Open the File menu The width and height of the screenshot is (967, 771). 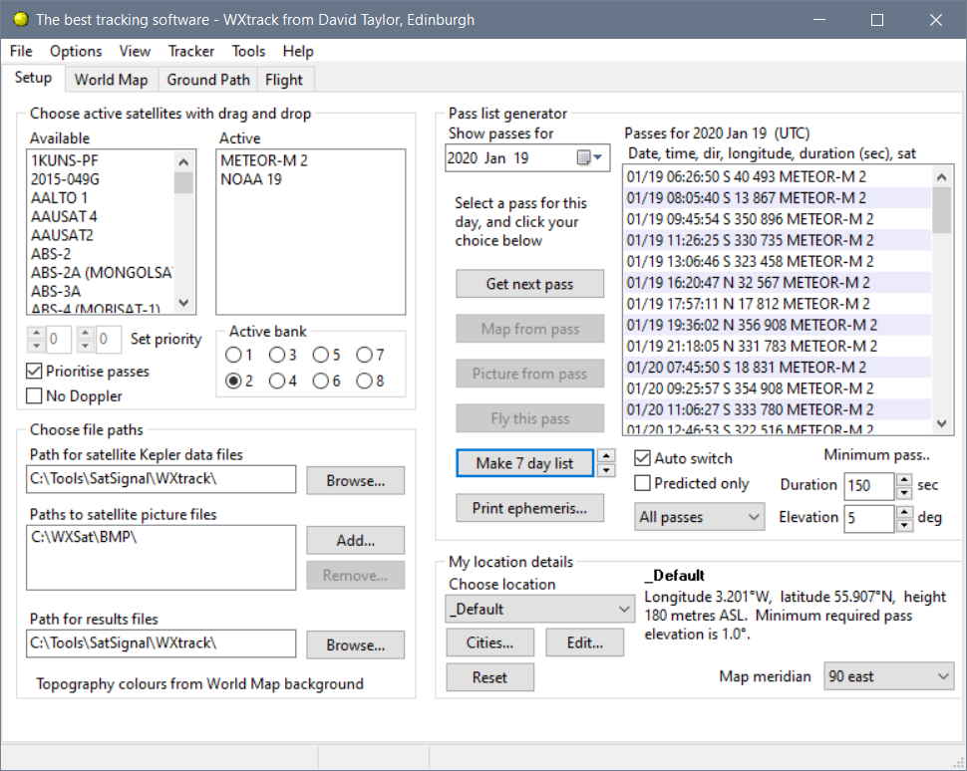pos(21,51)
